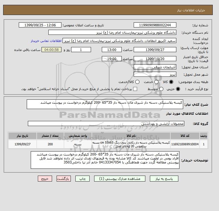Click the پاسخ به نیاز button
Screen dimensions: 219x211
pyautogui.click(x=164, y=179)
